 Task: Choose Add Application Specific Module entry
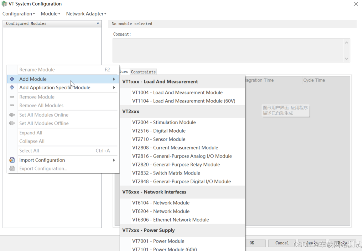click(x=63, y=87)
